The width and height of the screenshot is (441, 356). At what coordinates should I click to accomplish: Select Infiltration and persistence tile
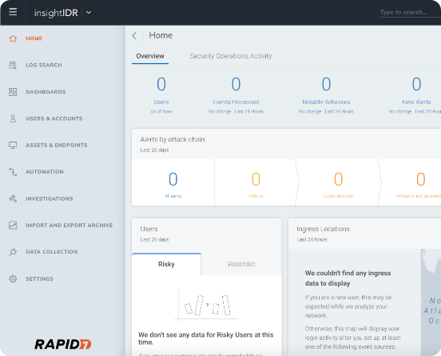[x=411, y=182]
